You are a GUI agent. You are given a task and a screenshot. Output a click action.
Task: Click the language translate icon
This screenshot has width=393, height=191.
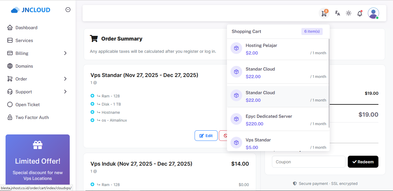coord(338,13)
